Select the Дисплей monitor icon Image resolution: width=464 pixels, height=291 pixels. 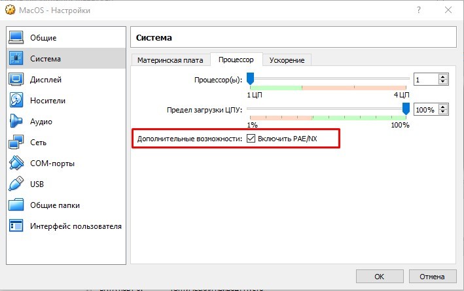16,80
